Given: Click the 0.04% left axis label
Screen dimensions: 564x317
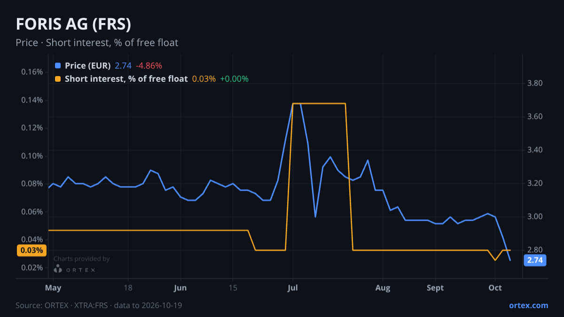Looking at the screenshot, I should 32,240.
